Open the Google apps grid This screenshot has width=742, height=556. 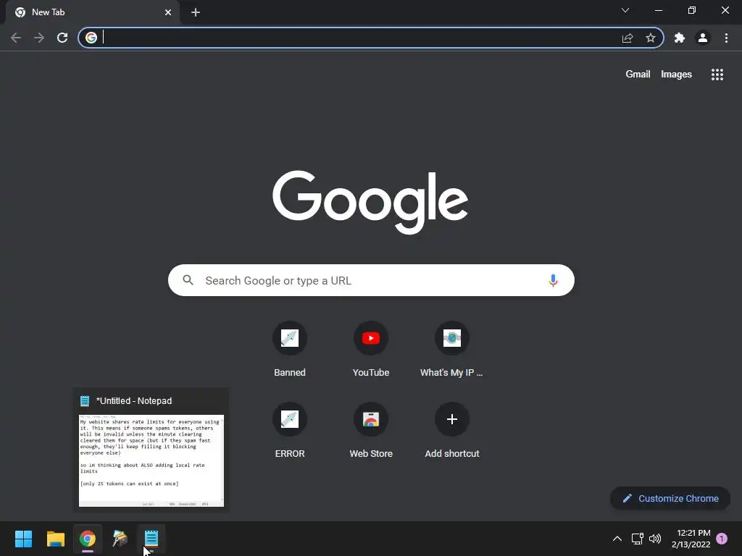point(717,75)
